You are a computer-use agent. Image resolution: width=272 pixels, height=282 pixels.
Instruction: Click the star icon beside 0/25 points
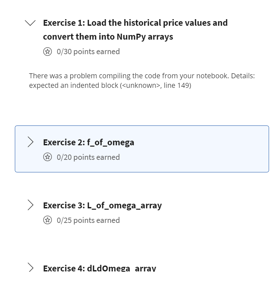tap(48, 220)
